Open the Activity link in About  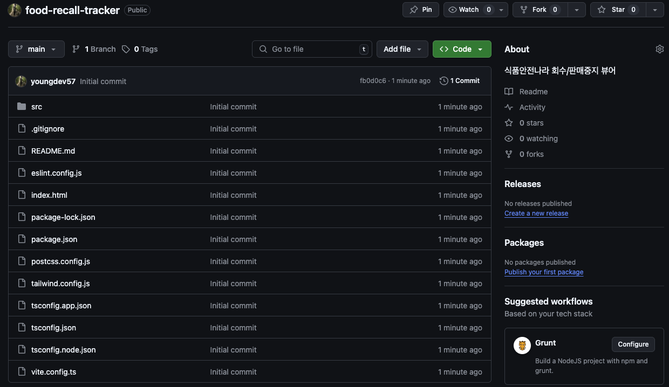[532, 107]
